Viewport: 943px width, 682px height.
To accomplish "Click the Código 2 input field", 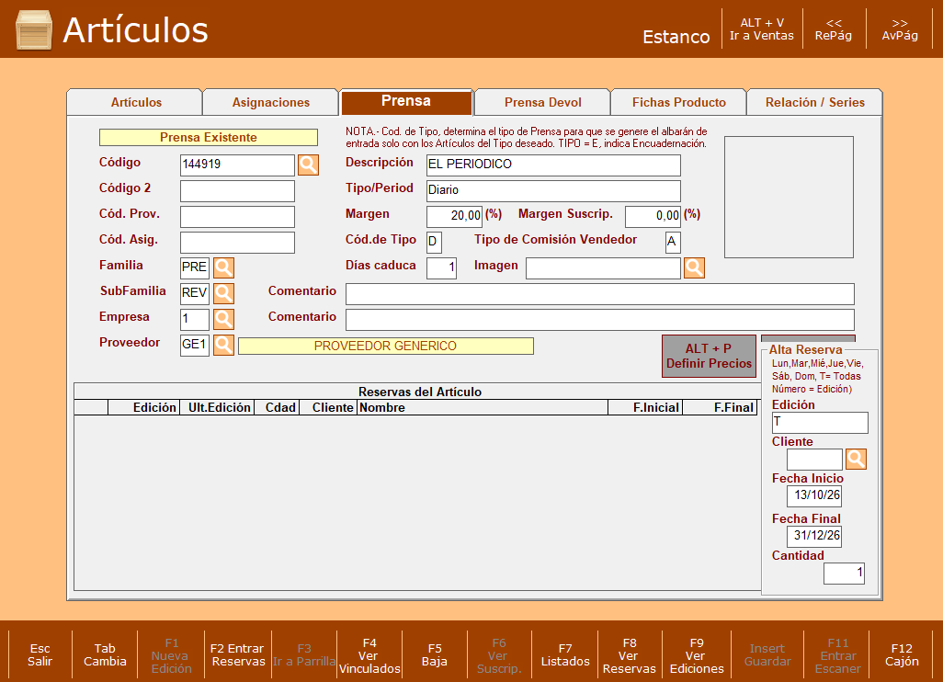I will point(237,190).
